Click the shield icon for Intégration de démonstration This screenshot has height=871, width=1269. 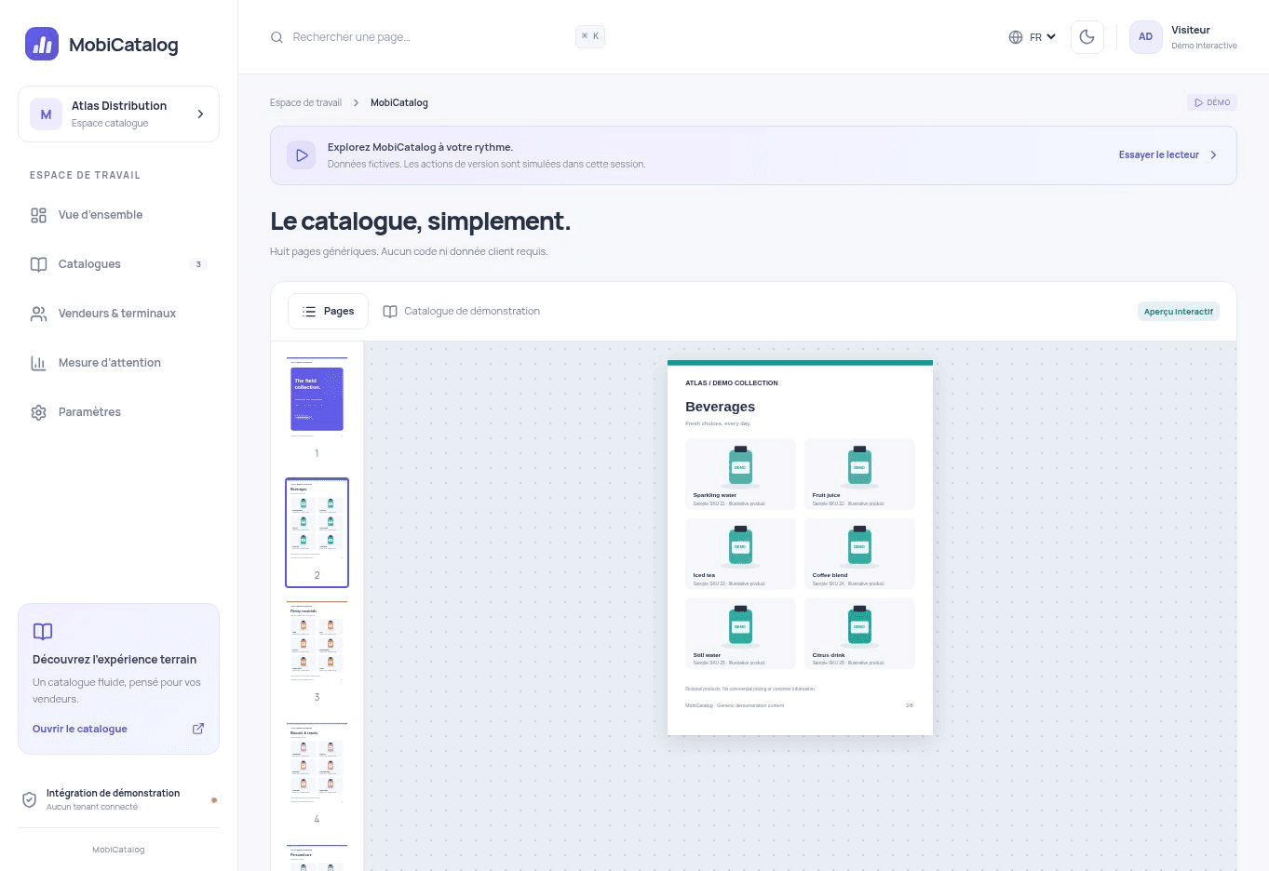click(29, 799)
